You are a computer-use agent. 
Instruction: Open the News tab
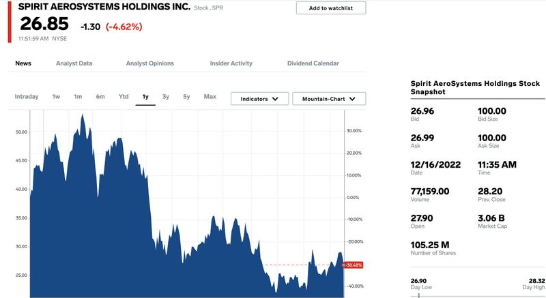[23, 63]
